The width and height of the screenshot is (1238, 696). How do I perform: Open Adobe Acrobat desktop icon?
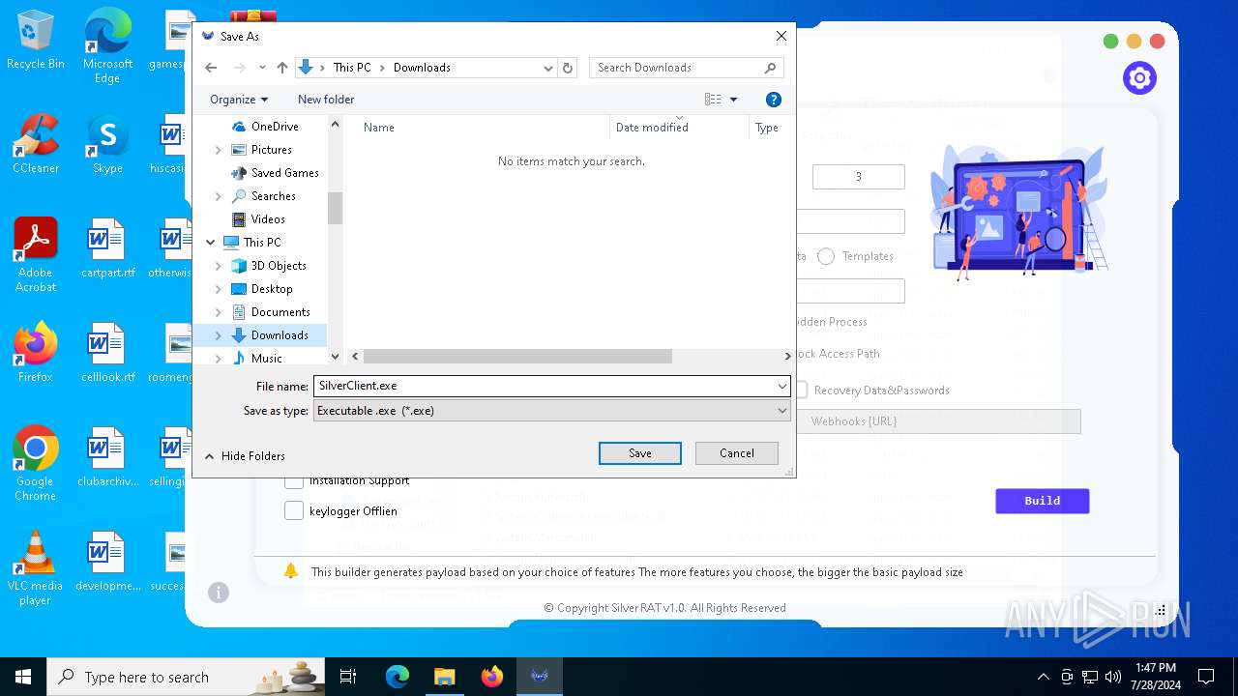tap(36, 255)
